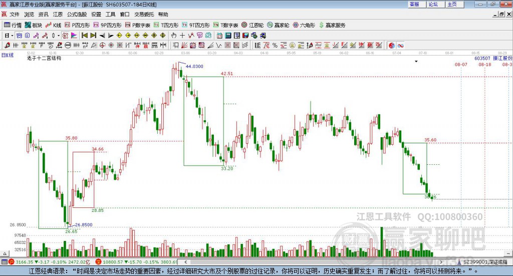This screenshot has width=513, height=276.
Task: Open the 交易委托 menu
Action: [x=144, y=15]
